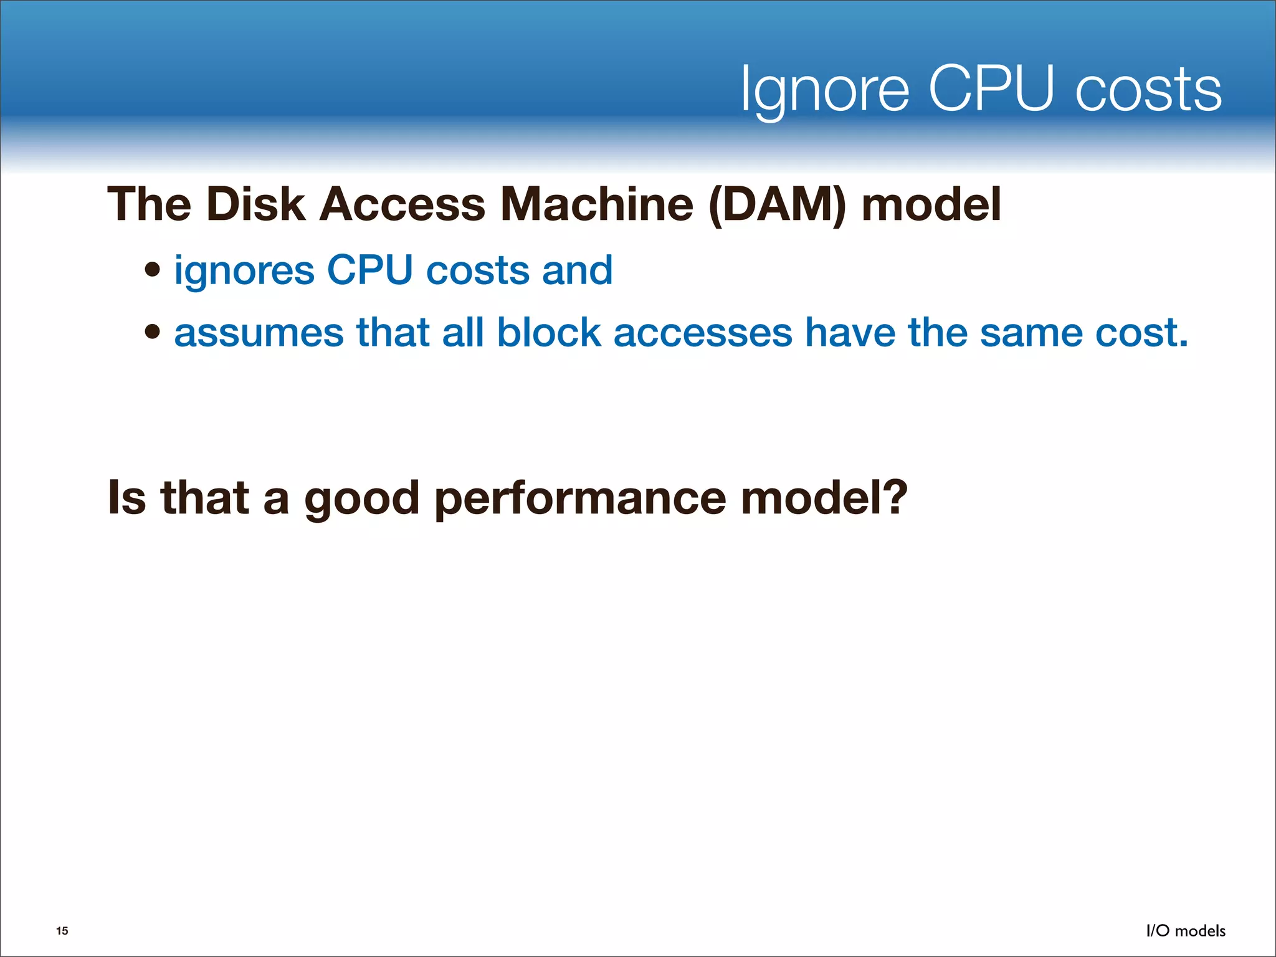Image resolution: width=1276 pixels, height=957 pixels.
Task: Click the word "Machine" in the heading
Action: (597, 204)
